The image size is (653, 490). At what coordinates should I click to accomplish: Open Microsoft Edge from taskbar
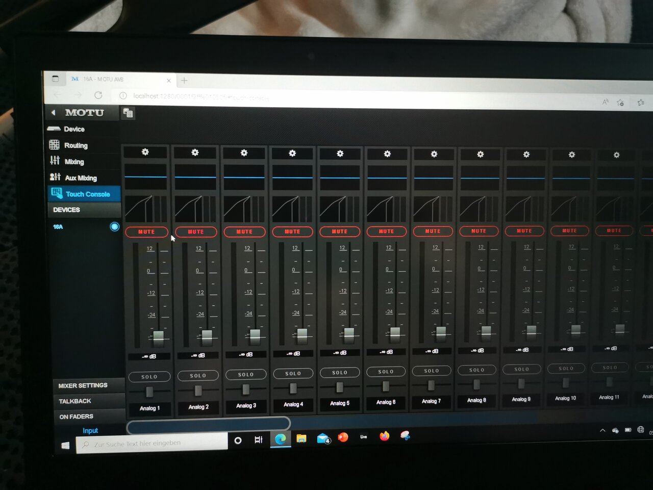click(280, 439)
